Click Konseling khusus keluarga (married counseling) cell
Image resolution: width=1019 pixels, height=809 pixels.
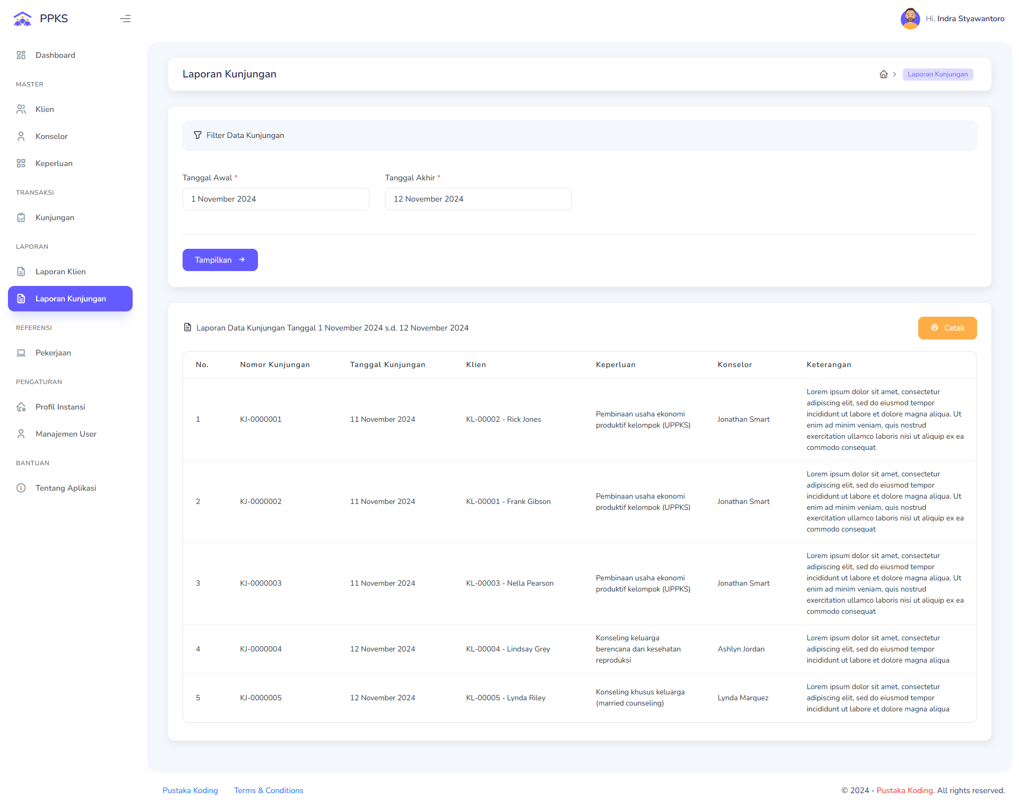[x=640, y=698]
